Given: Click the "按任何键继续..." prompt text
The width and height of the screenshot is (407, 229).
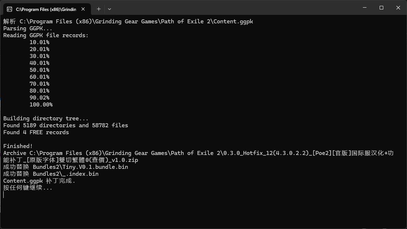Looking at the screenshot, I should (x=28, y=188).
